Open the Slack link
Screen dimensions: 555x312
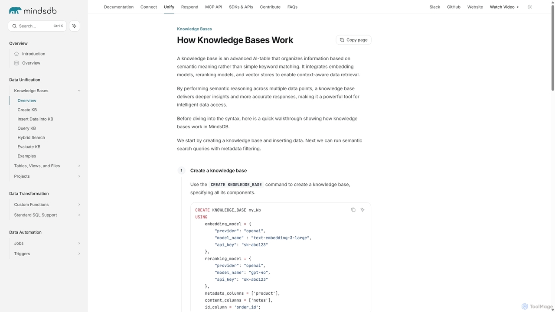(x=435, y=7)
